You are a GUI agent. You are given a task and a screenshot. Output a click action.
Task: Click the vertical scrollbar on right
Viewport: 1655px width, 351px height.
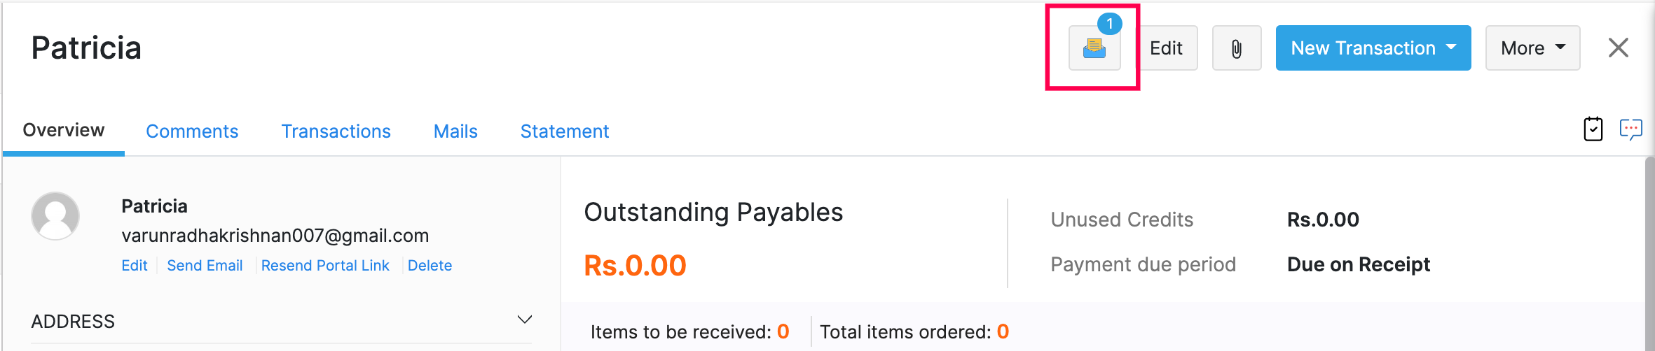tap(1649, 252)
